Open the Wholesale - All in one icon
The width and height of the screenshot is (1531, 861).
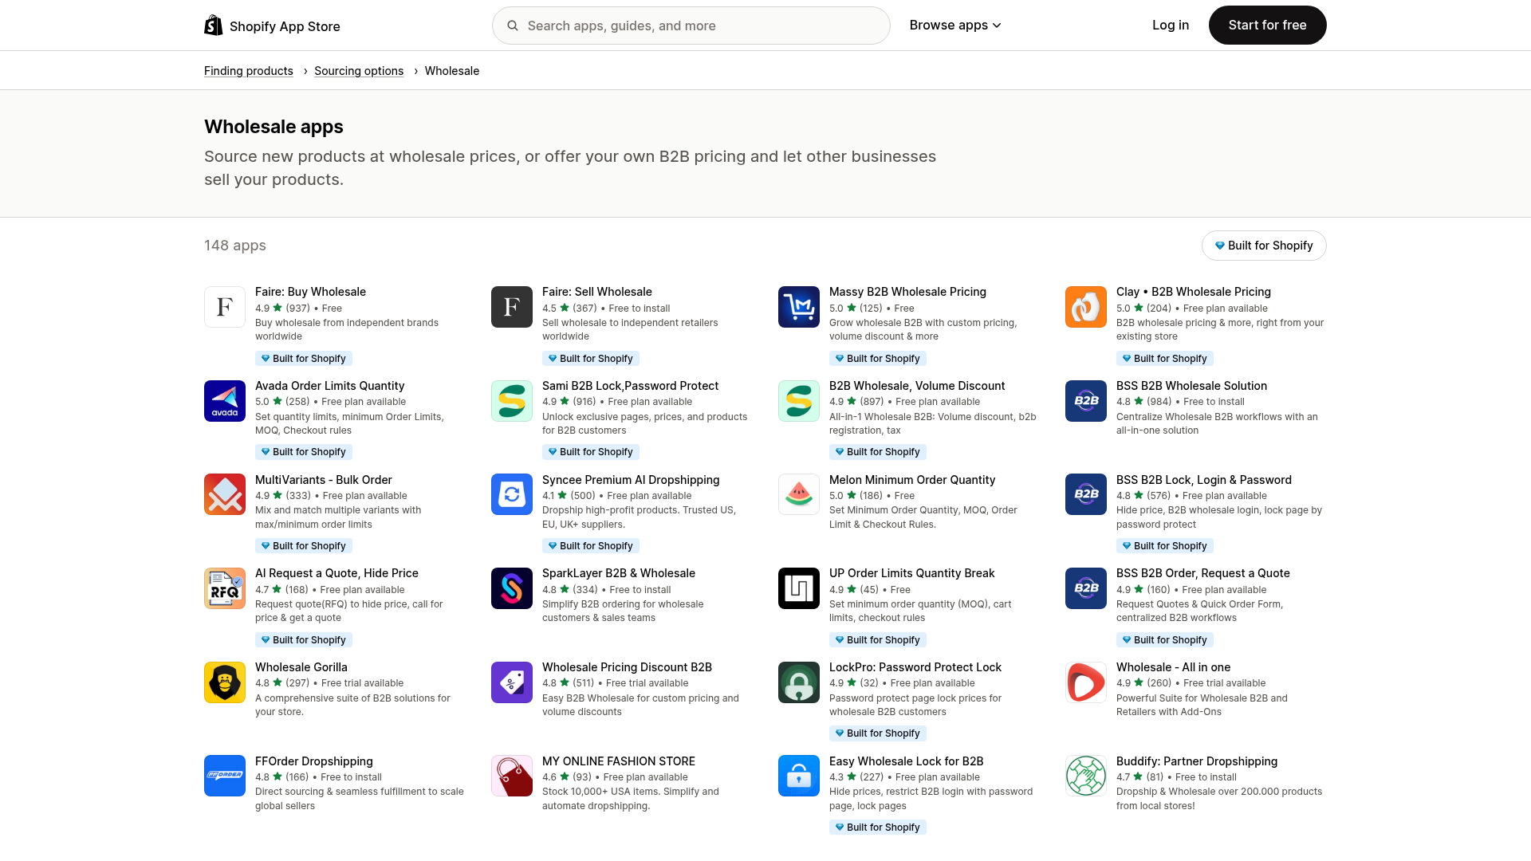[1086, 682]
